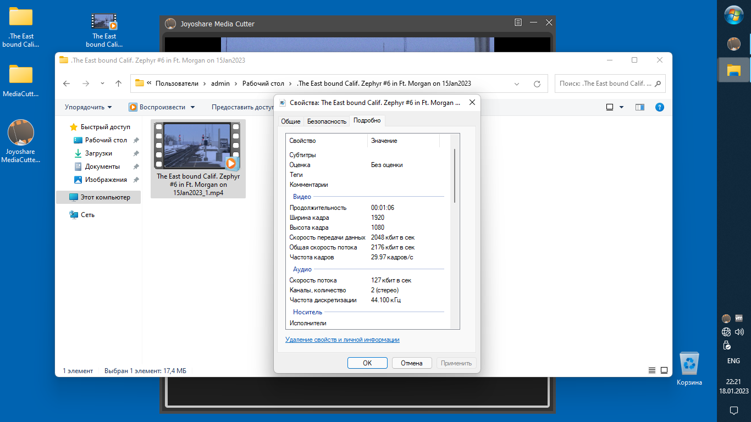Click the volume icon in system tray
751x422 pixels.
739,332
